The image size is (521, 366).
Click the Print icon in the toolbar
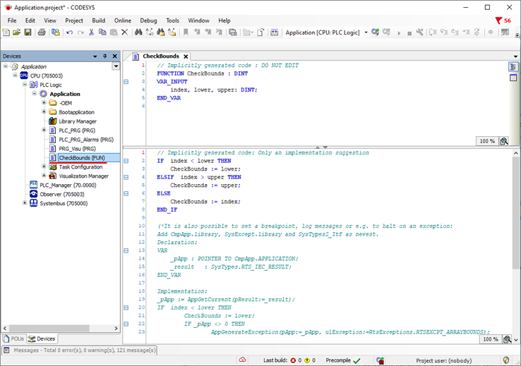(x=42, y=32)
